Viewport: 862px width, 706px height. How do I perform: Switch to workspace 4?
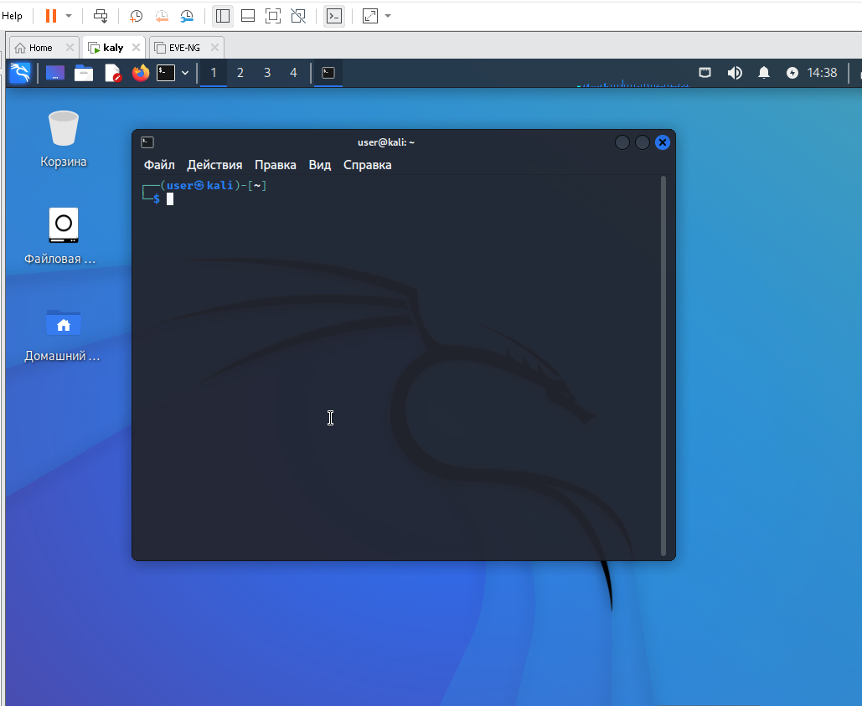click(x=293, y=73)
